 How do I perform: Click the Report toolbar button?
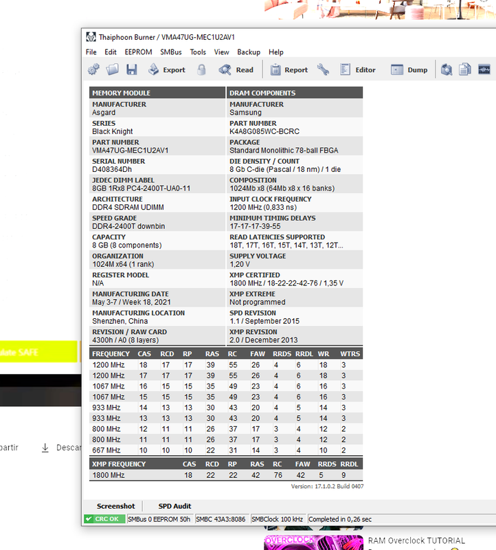(289, 70)
